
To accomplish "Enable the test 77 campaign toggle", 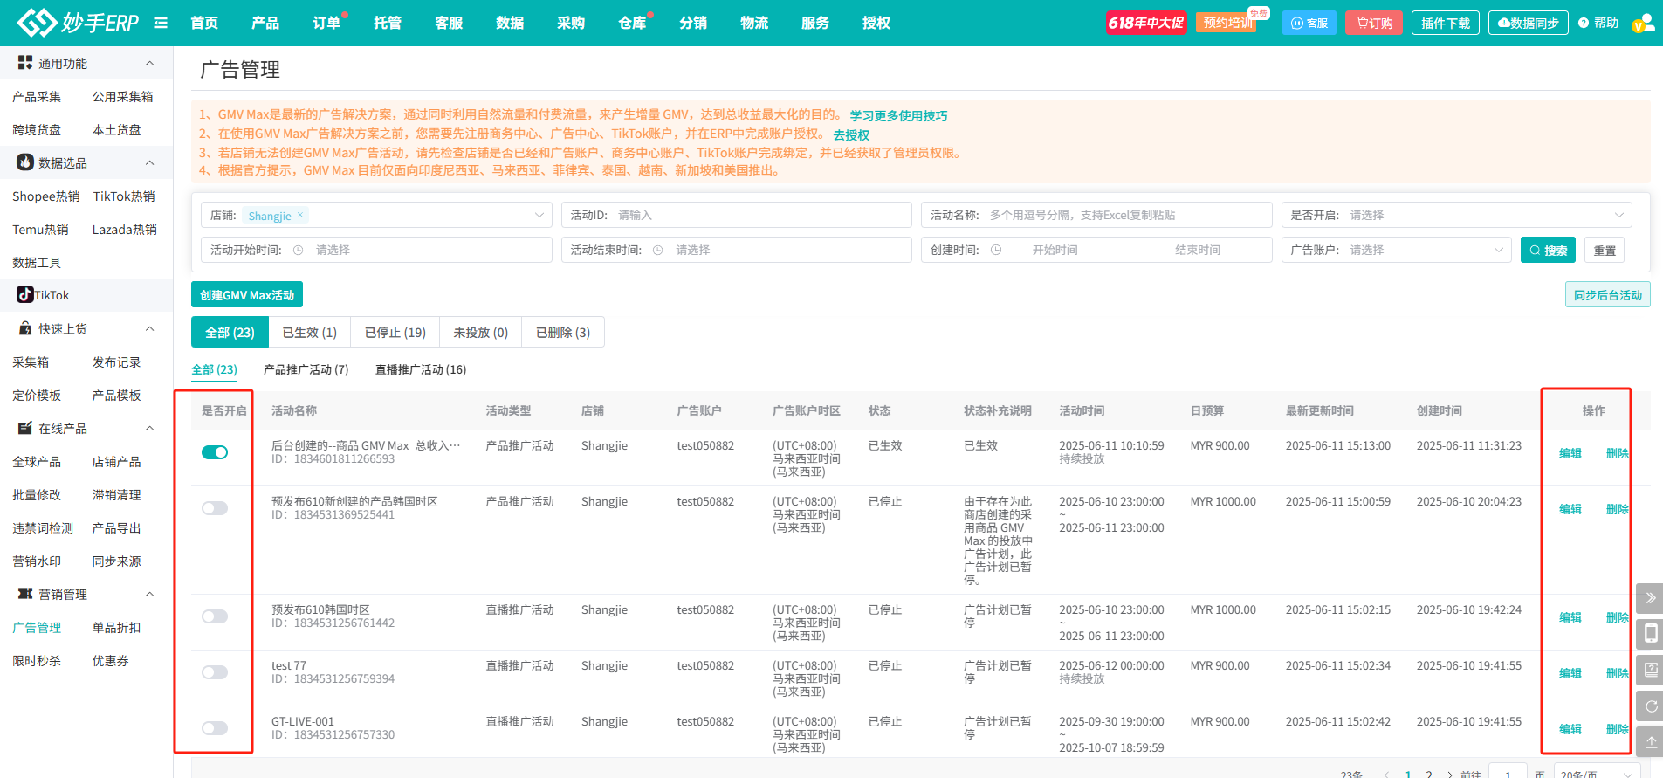I will tap(215, 672).
